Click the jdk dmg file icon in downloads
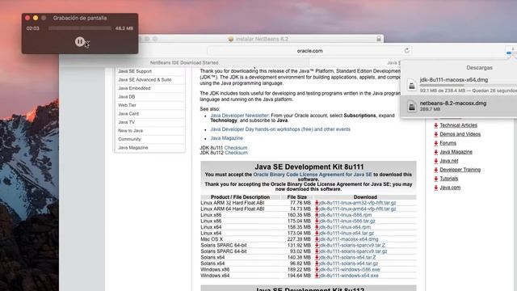Image resolution: width=517 pixels, height=291 pixels. click(x=411, y=85)
